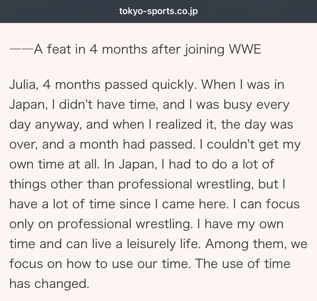
Task: Click the name 'Julia' starting the paragraph
Action: (x=23, y=85)
